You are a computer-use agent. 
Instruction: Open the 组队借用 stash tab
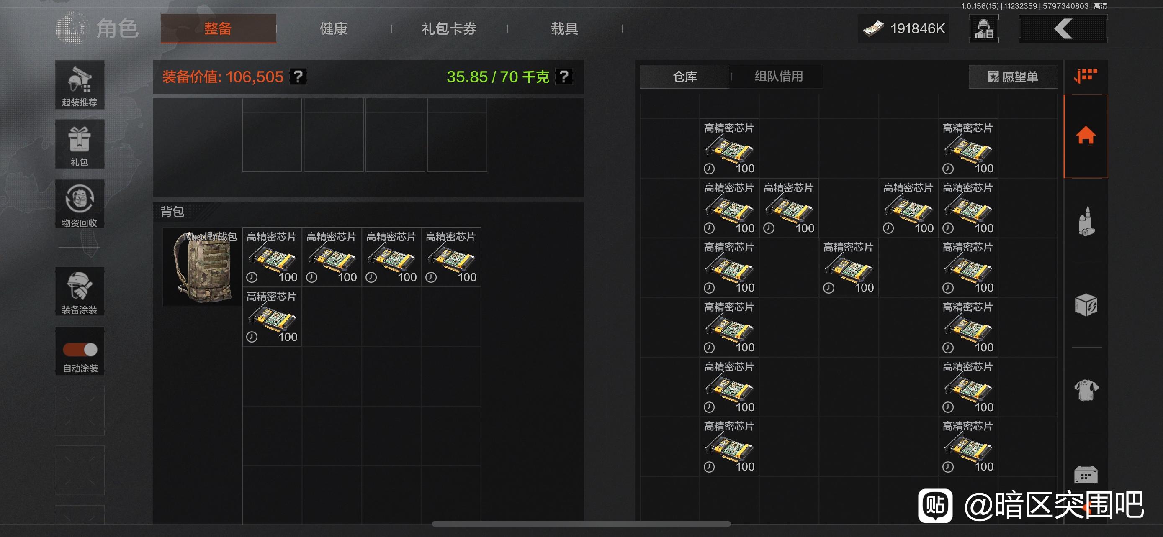coord(779,76)
